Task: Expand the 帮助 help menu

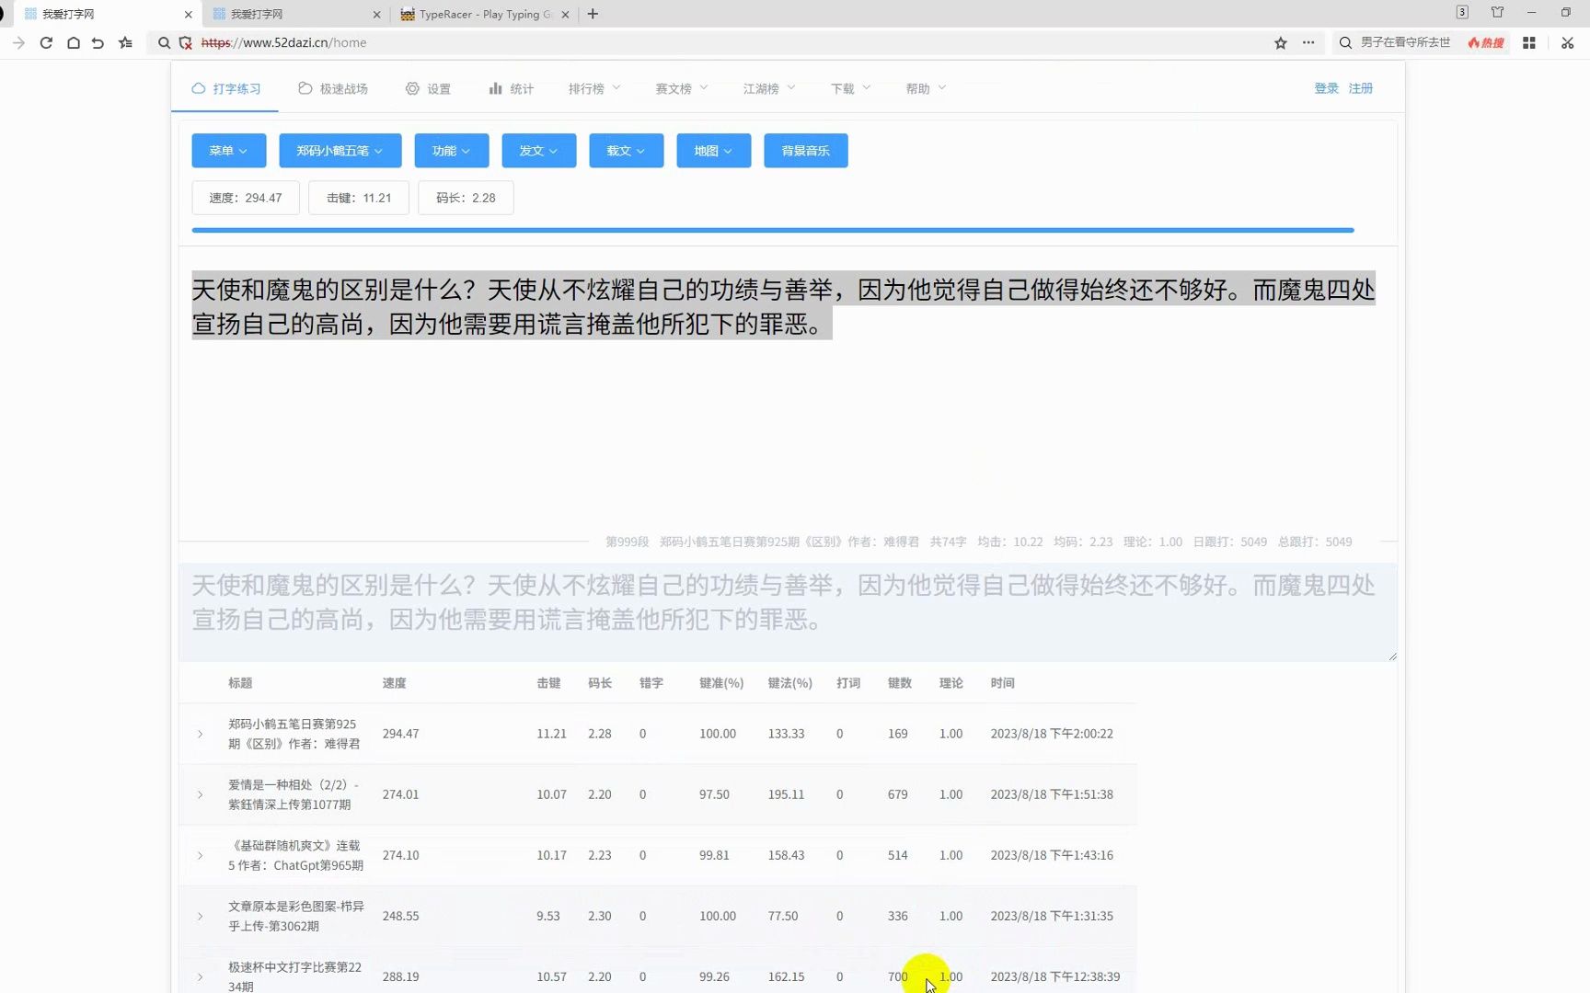Action: [x=926, y=88]
